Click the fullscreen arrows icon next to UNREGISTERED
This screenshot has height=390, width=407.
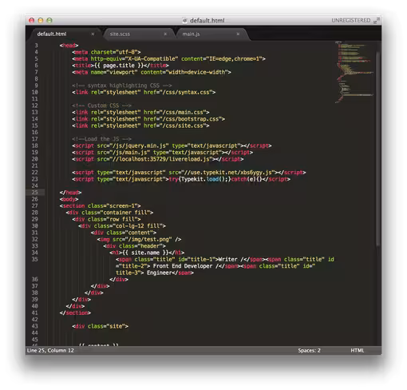[x=377, y=20]
